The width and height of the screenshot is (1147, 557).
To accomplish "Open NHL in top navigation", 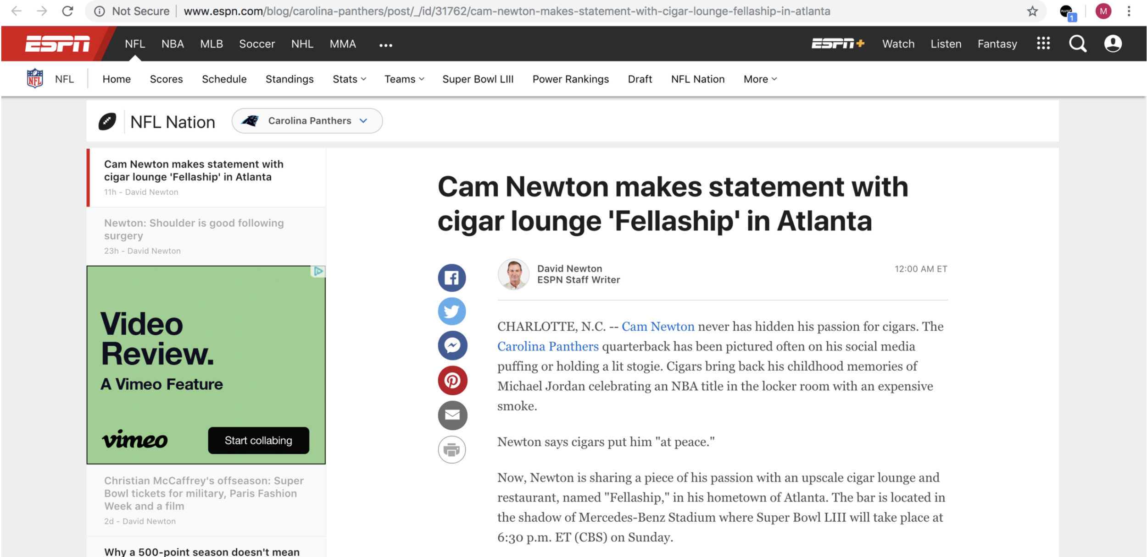I will point(302,44).
